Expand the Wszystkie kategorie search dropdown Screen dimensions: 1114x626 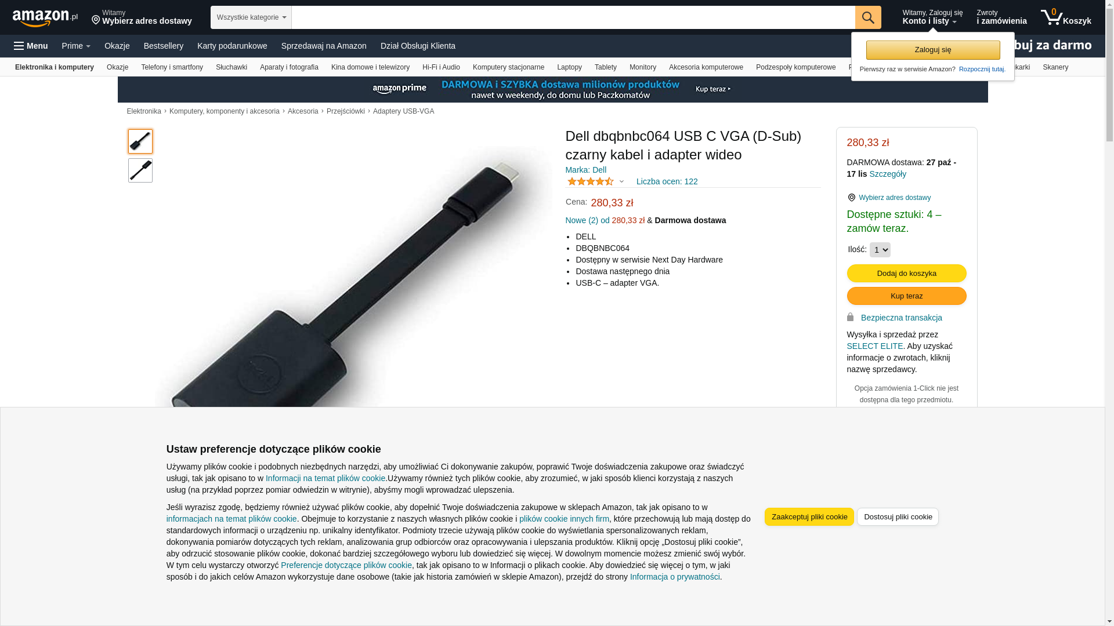point(251,17)
